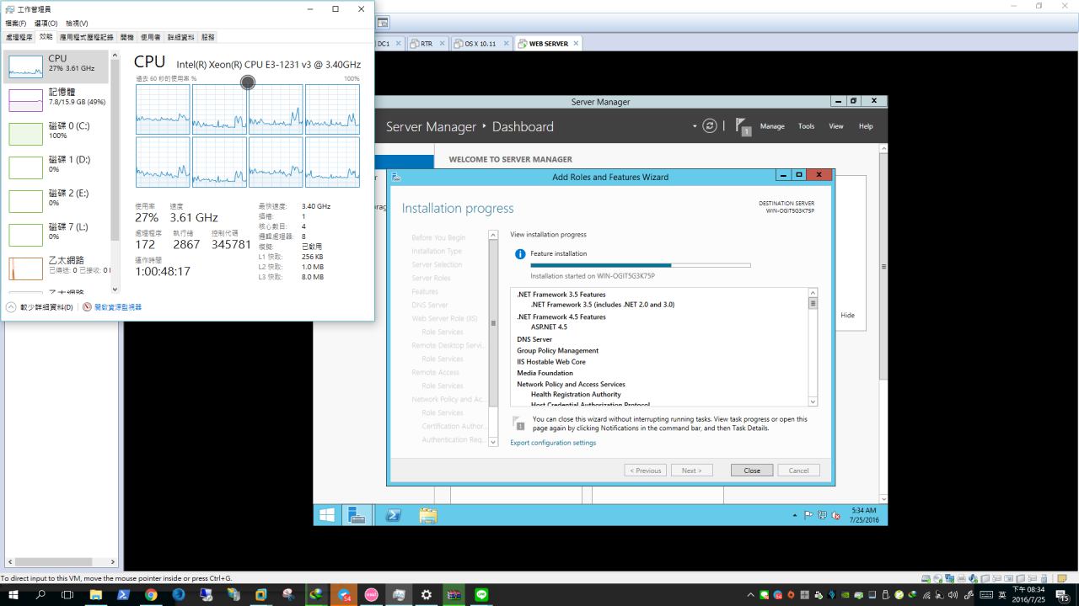Open Google Chrome from the host taskbar
This screenshot has height=606, width=1079.
click(x=151, y=595)
